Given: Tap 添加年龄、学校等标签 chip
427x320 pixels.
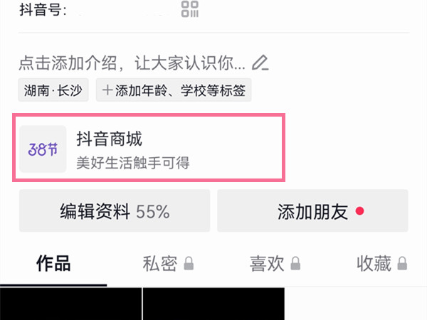Looking at the screenshot, I should [174, 90].
